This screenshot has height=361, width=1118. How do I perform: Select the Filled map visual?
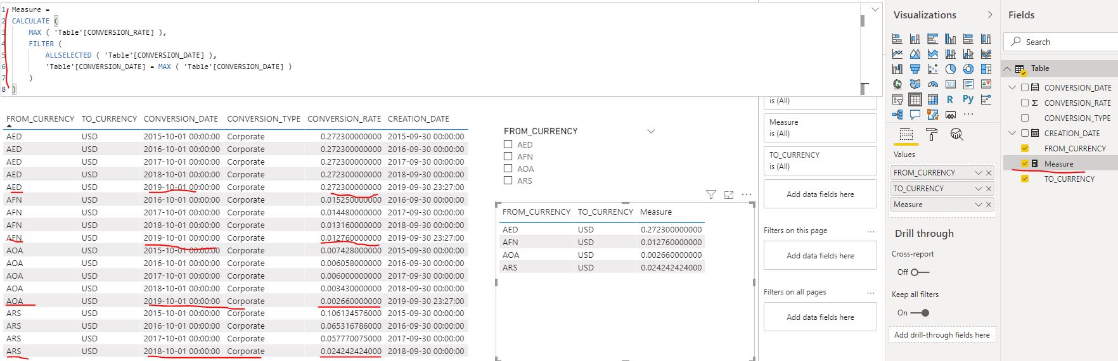point(915,84)
